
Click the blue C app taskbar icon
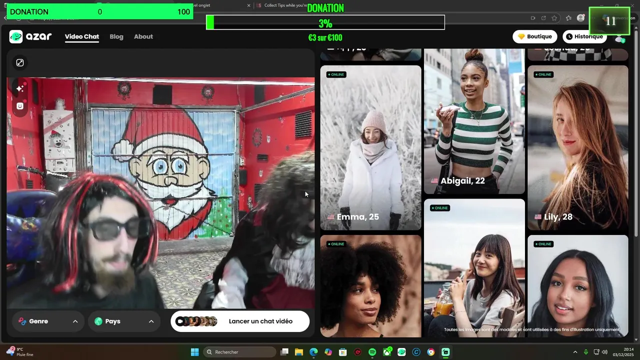pos(416,352)
